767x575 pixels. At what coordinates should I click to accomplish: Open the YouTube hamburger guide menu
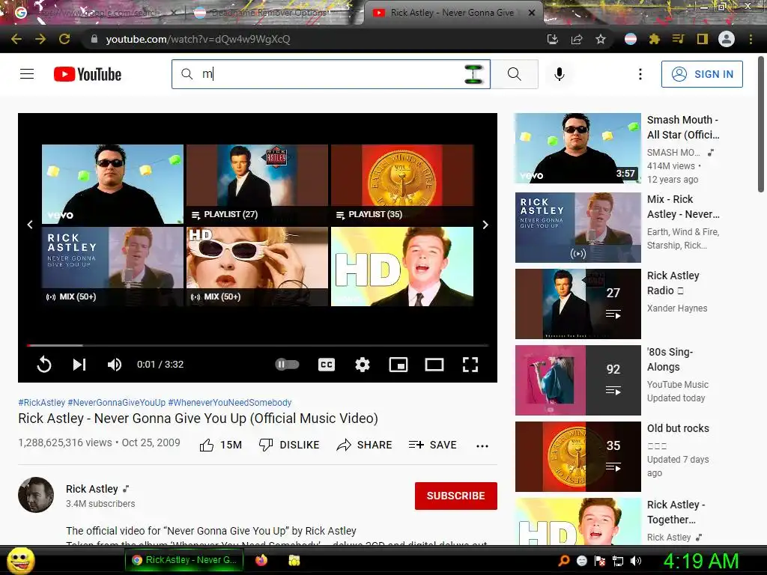[x=27, y=74]
